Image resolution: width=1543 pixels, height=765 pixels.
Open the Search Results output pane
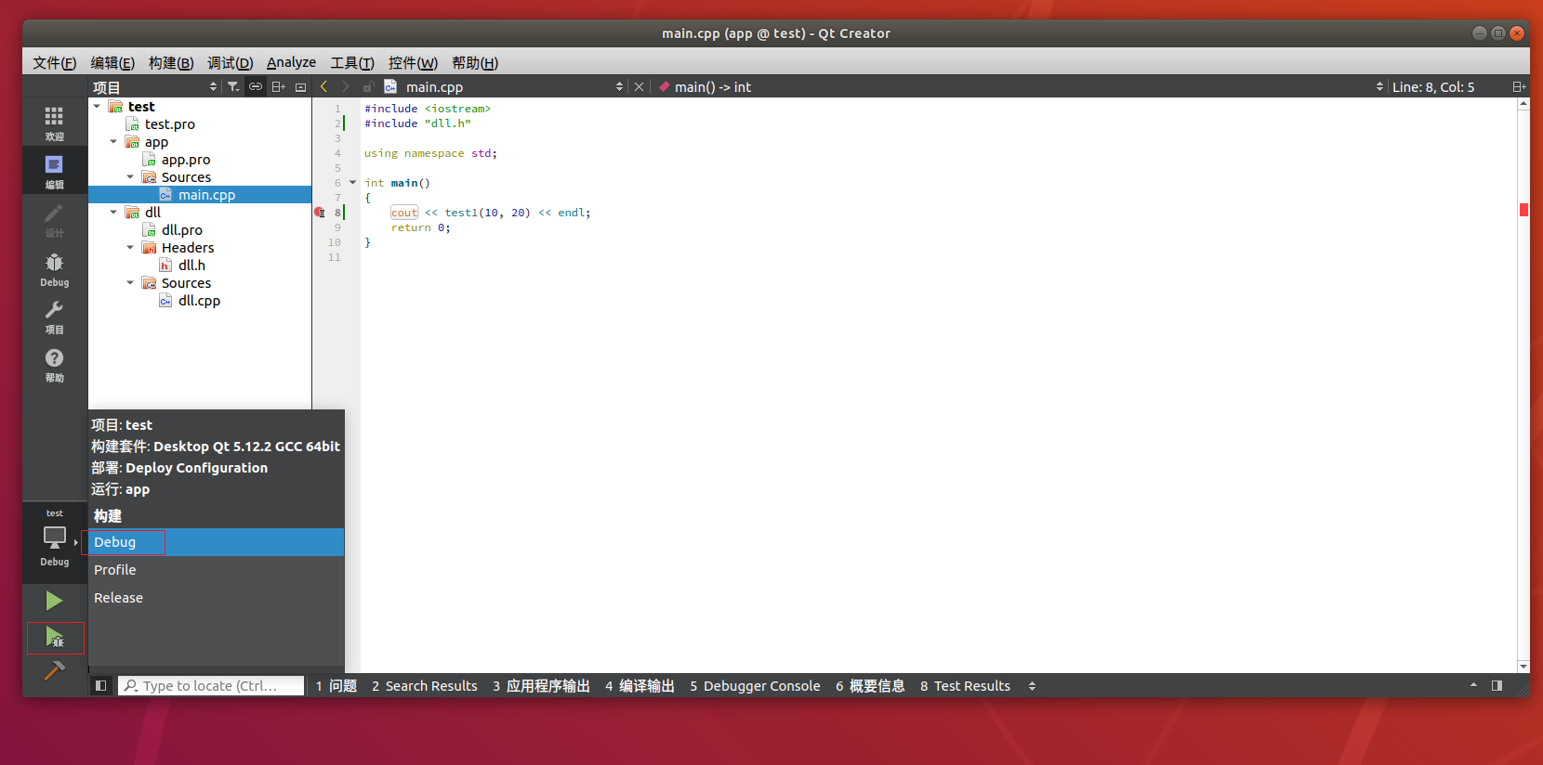click(424, 686)
